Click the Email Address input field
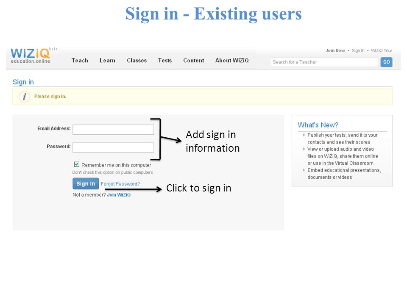 pos(113,130)
